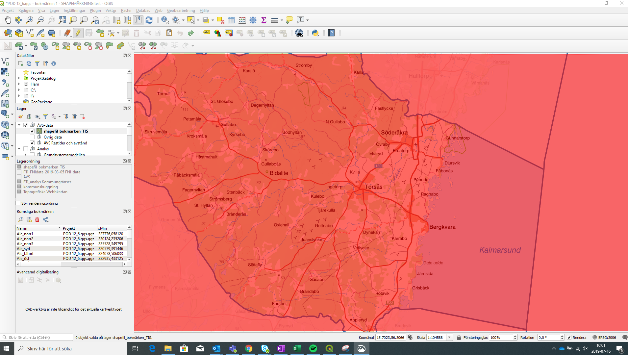This screenshot has height=355, width=628.
Task: Check the Övrig data checkbox
Action: pyautogui.click(x=32, y=137)
